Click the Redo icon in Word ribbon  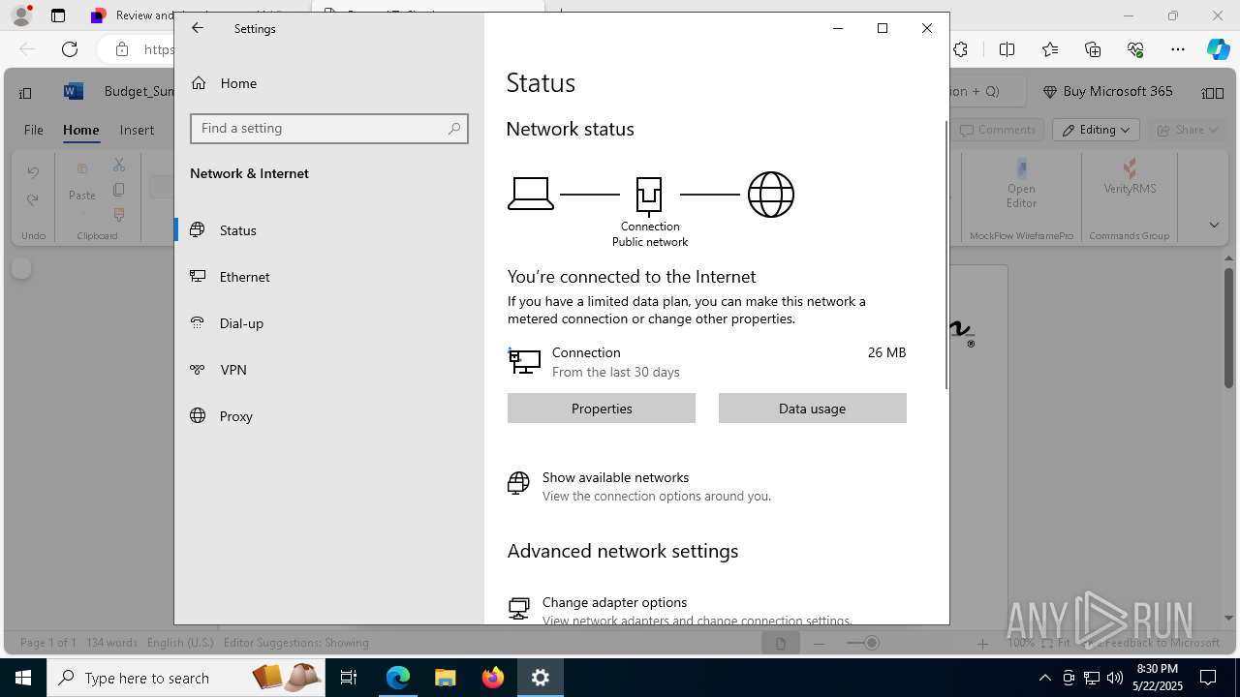[x=33, y=200]
